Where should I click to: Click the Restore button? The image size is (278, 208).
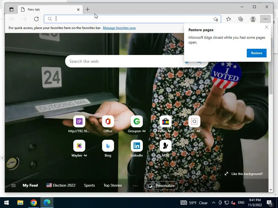click(257, 53)
